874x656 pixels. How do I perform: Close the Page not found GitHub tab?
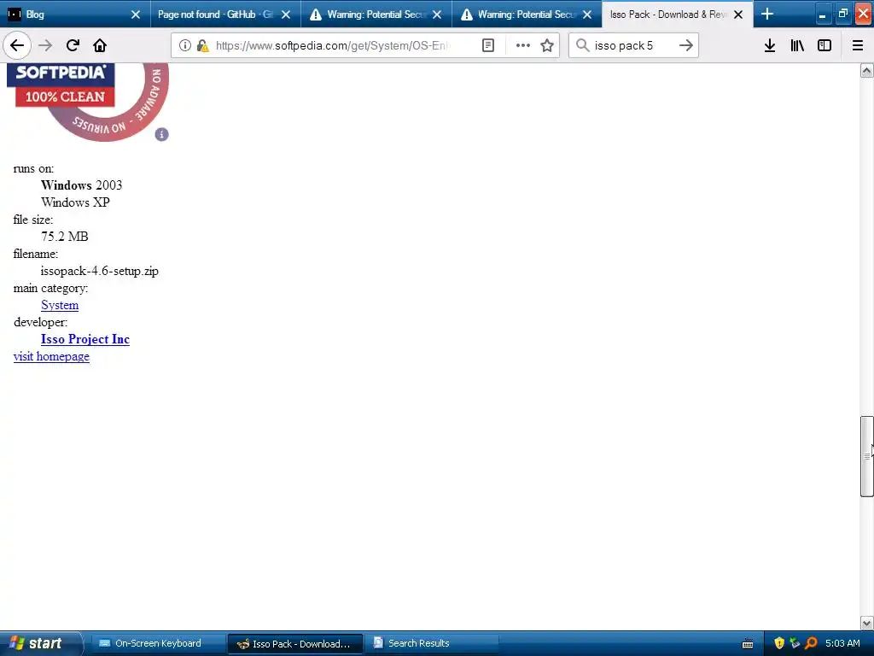pos(286,15)
